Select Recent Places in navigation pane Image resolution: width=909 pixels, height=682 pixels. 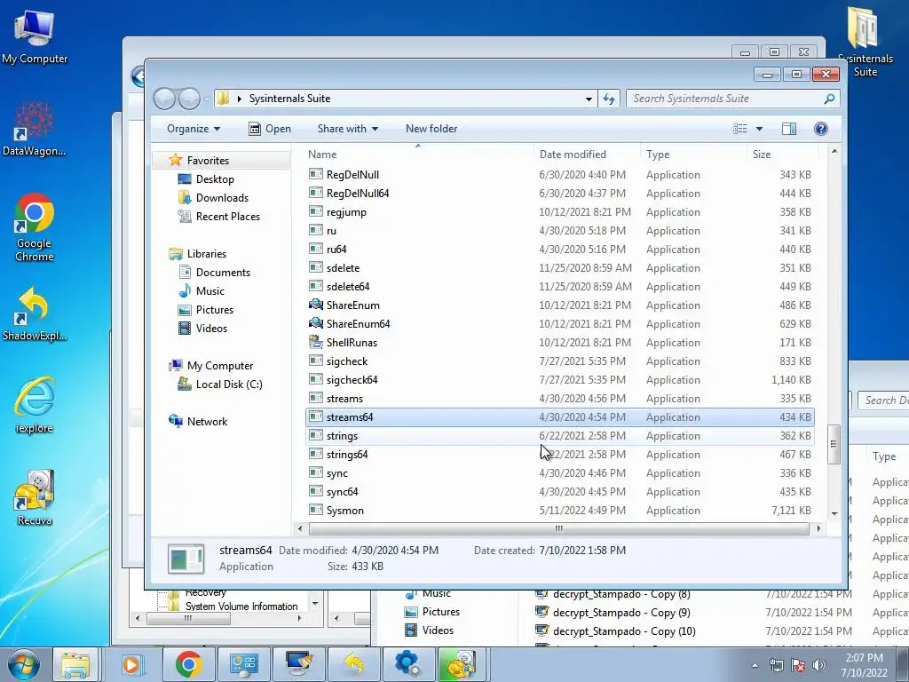228,217
